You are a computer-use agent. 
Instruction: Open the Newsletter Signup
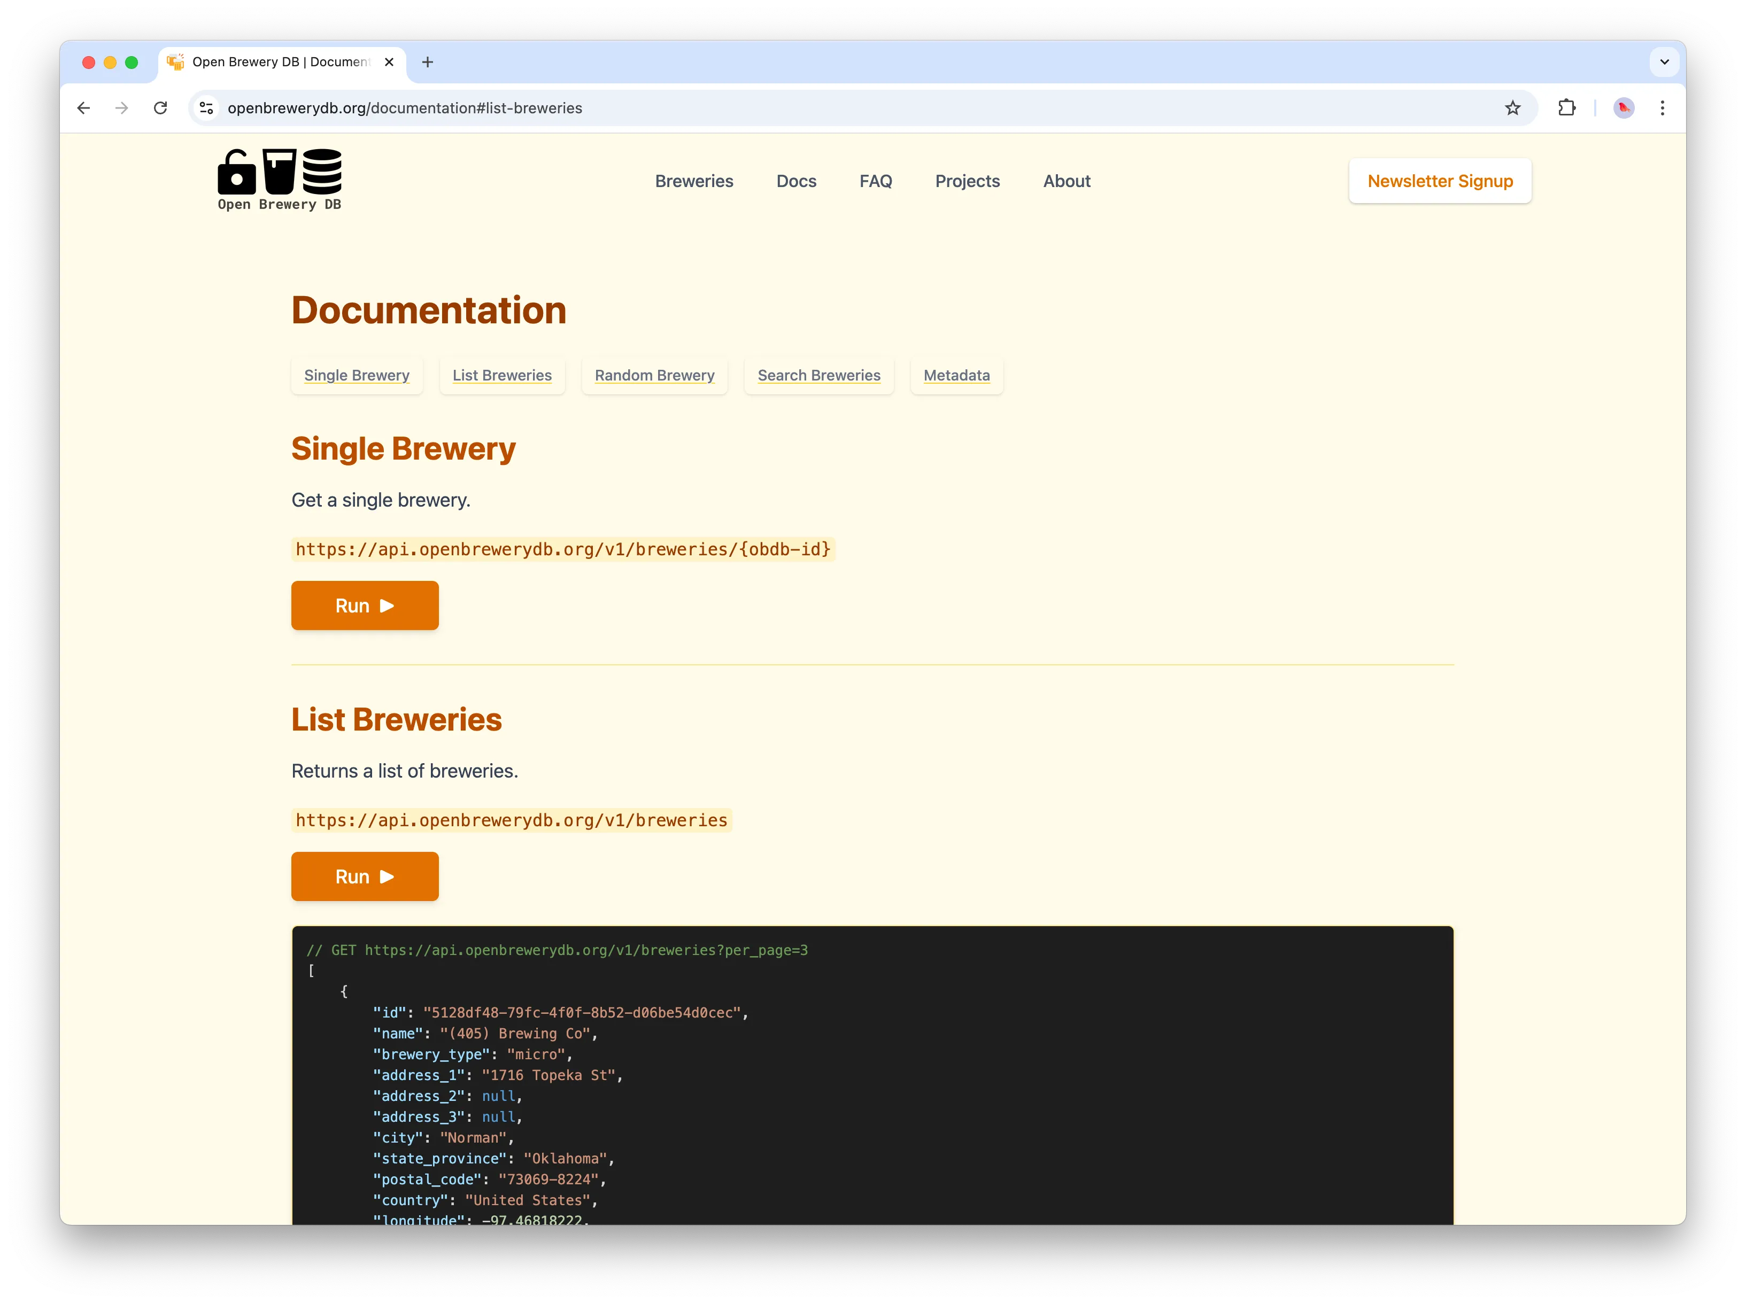point(1439,181)
